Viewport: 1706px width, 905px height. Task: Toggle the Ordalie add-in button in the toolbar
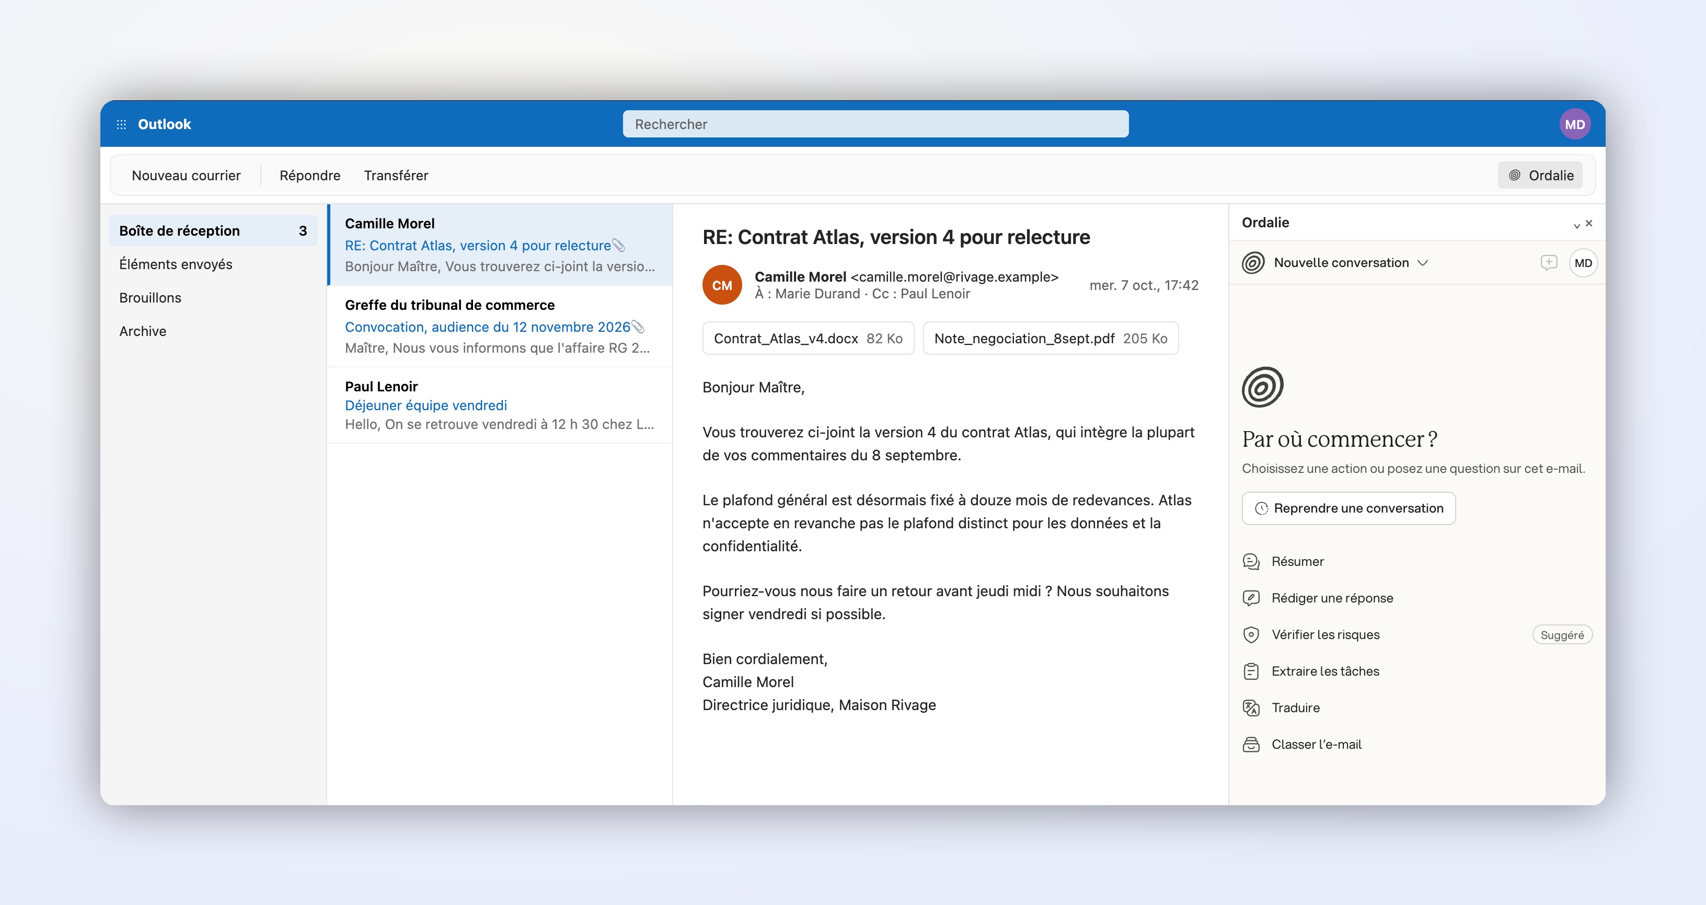point(1540,176)
